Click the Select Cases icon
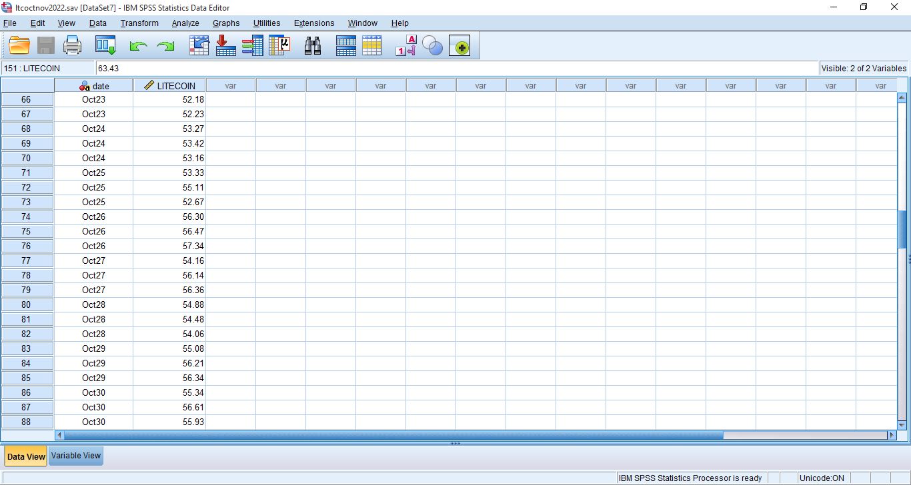 point(371,45)
